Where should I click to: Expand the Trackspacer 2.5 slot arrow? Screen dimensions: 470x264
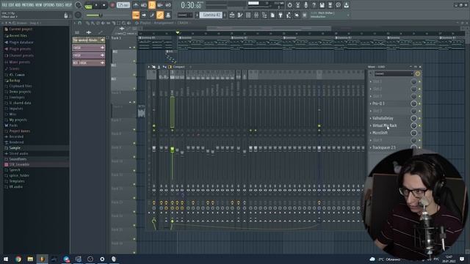(371, 147)
